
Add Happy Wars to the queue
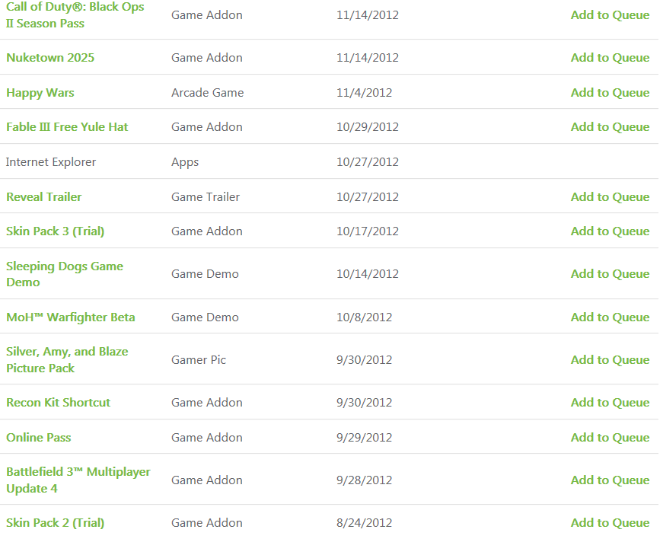(x=610, y=93)
